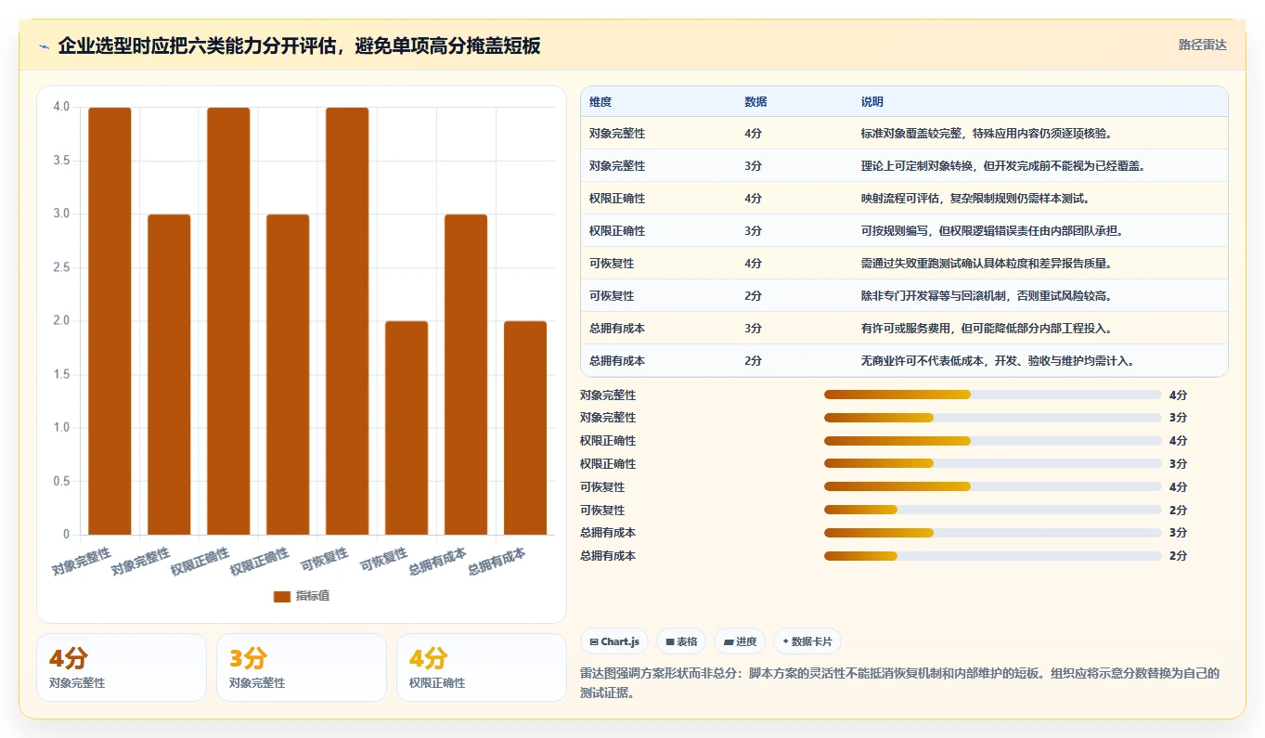Click the icon inside the 表格 chip
1265x738 pixels.
669,641
